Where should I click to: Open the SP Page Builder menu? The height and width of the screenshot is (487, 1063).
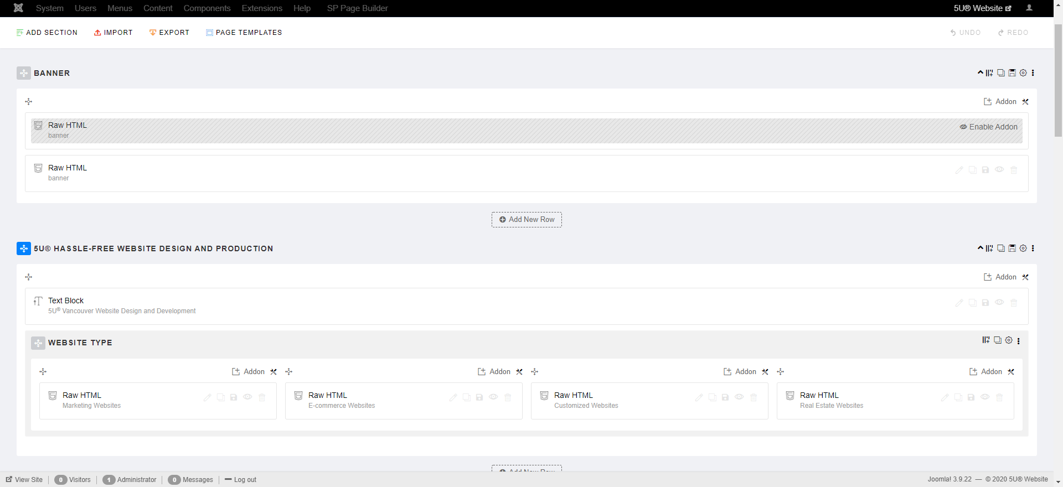point(357,8)
